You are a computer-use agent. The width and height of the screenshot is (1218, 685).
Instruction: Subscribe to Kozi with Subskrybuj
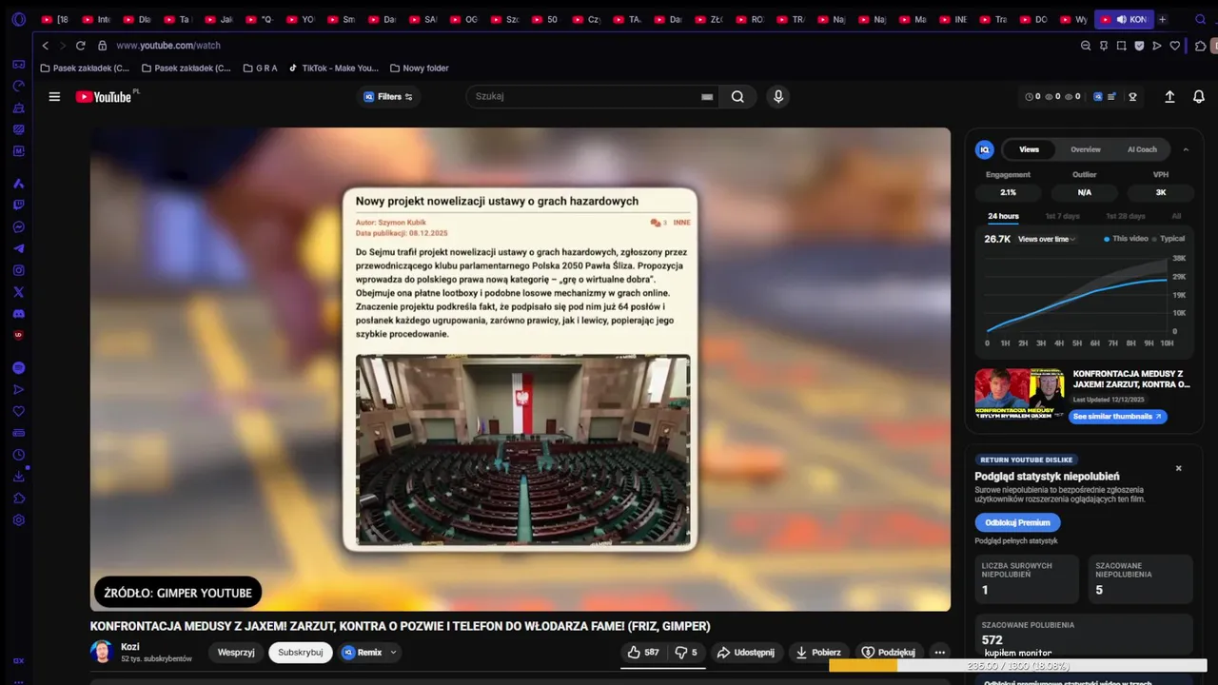click(301, 652)
